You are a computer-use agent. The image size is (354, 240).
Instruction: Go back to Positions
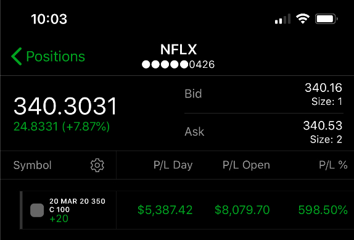tap(48, 56)
